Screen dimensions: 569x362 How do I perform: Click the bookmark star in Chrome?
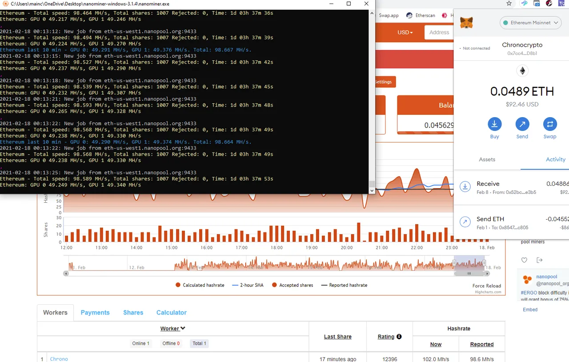pos(509,4)
